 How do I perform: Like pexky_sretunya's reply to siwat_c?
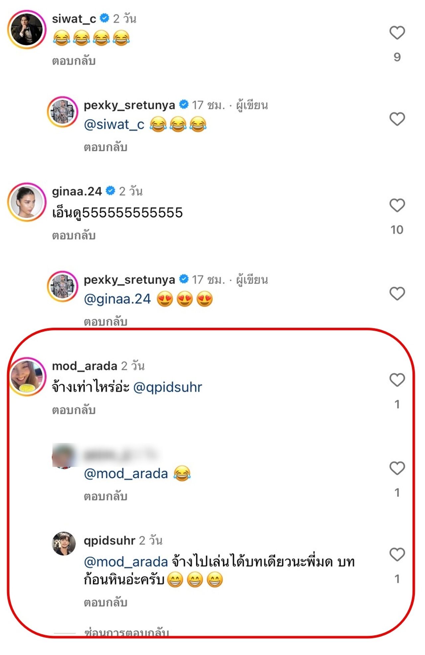pos(397,119)
